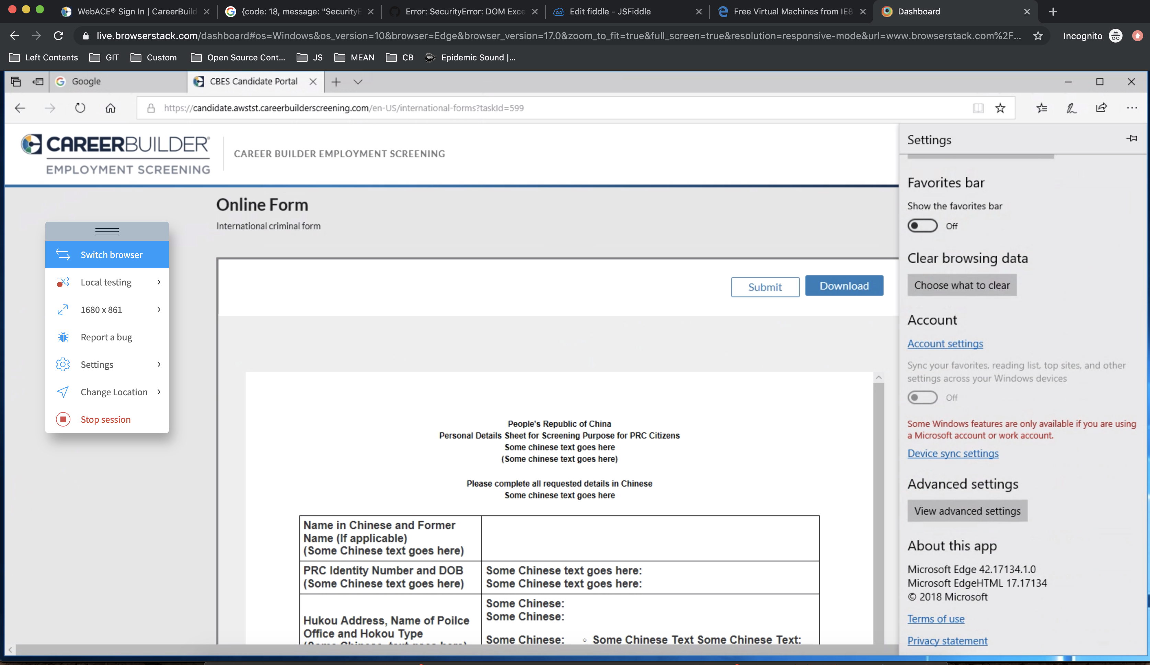Toggle the Account sync switch
1150x665 pixels.
922,397
